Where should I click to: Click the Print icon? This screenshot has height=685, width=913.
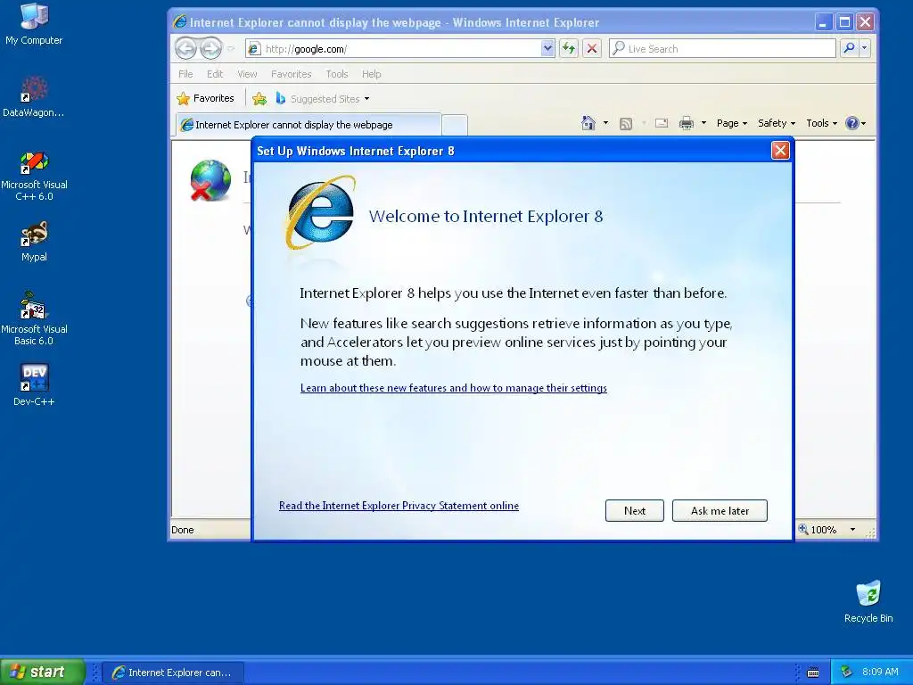click(687, 123)
